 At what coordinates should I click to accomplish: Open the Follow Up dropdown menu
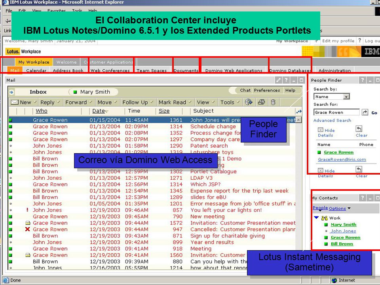[x=152, y=102]
